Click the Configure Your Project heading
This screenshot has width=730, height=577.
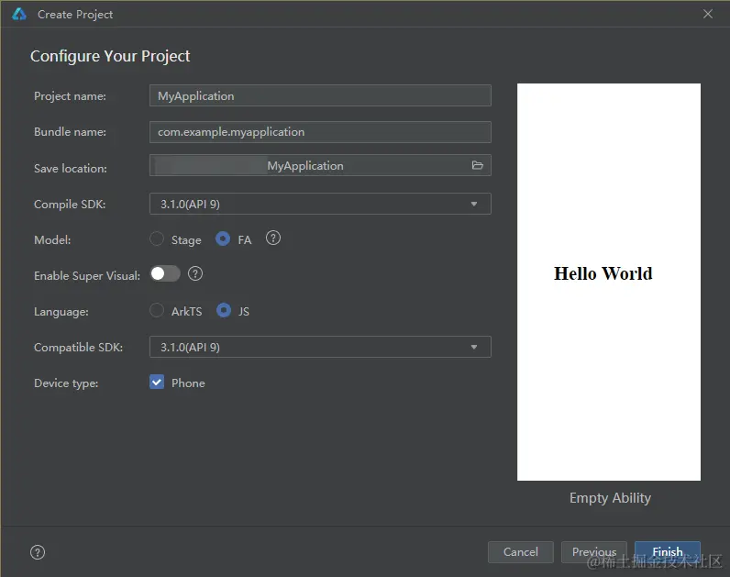(x=110, y=56)
